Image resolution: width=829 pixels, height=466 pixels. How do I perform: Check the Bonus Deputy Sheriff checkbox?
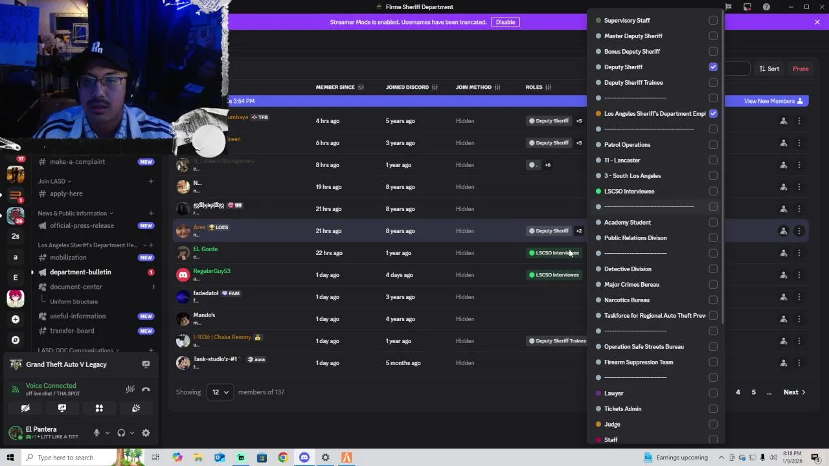tap(713, 52)
